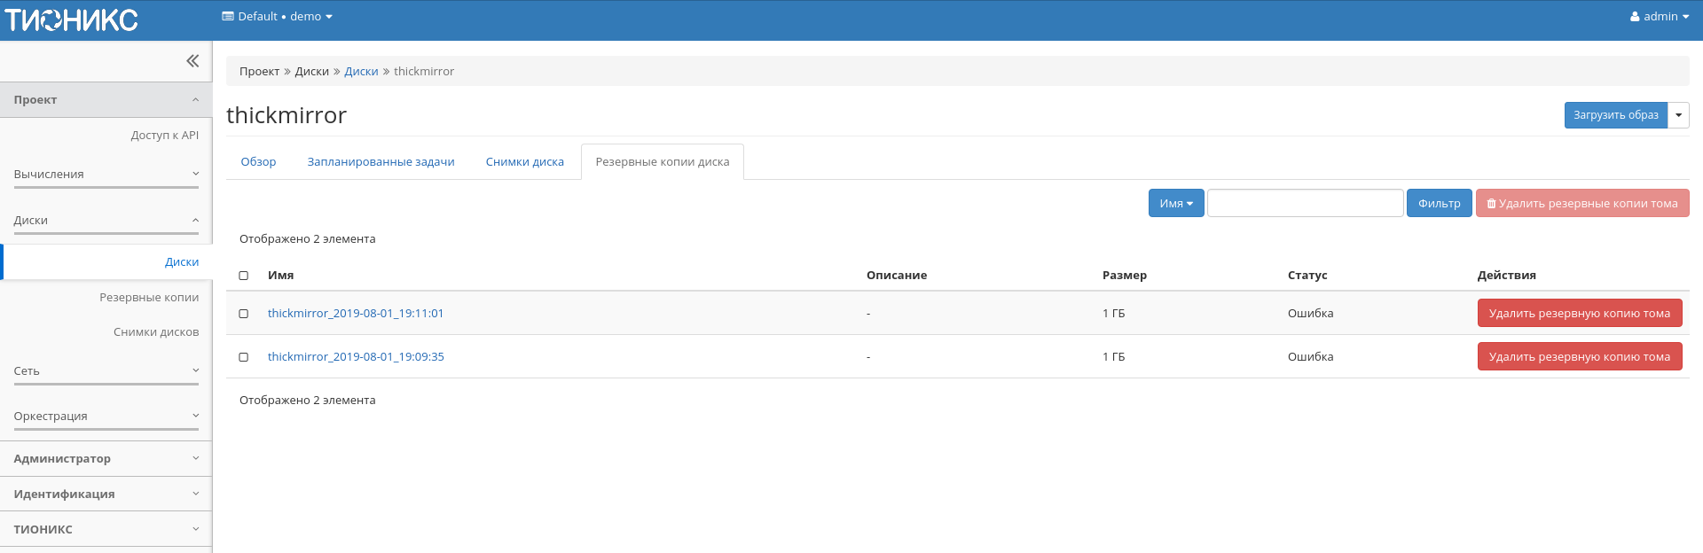Go to Запланированные задачи tab
This screenshot has width=1703, height=553.
381,162
